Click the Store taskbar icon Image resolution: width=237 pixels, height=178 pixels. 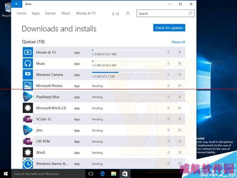tap(125, 174)
